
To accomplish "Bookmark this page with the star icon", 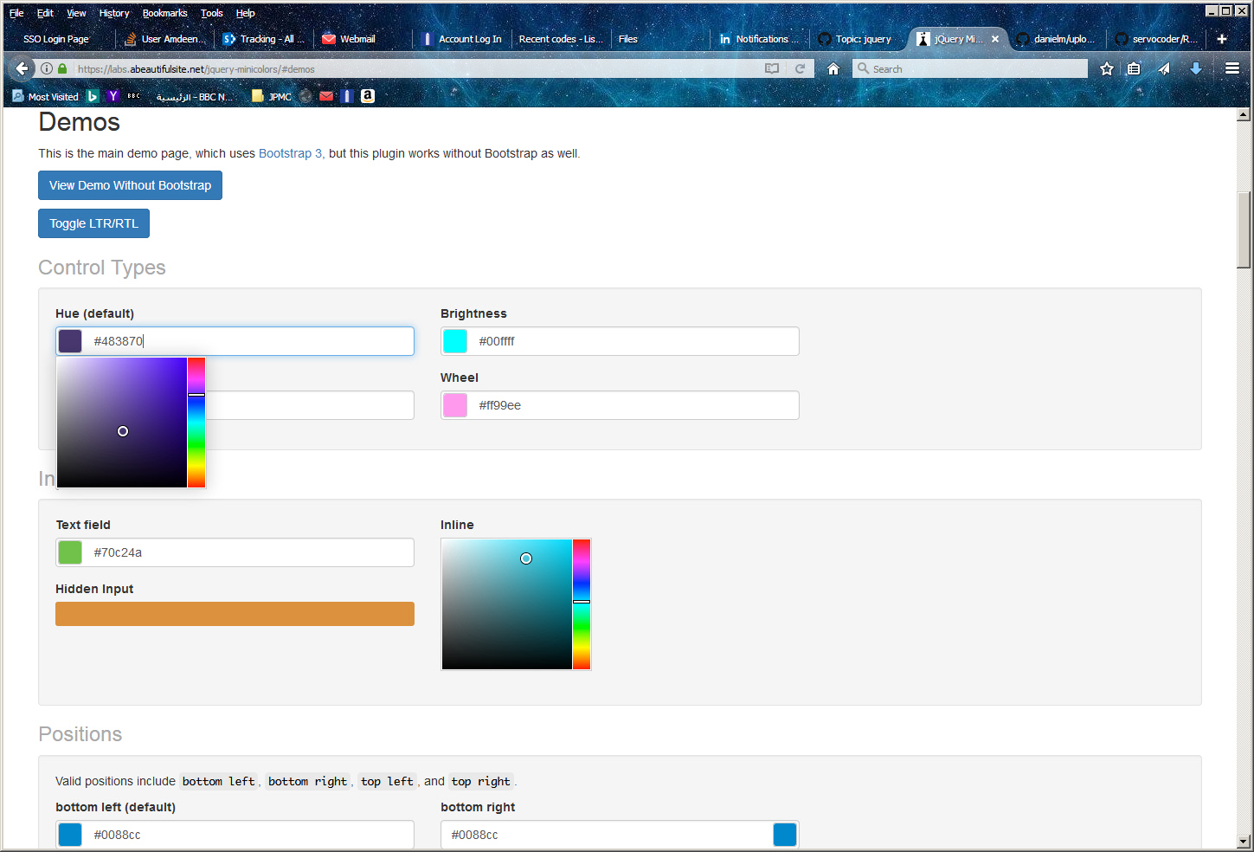I will [x=1106, y=68].
